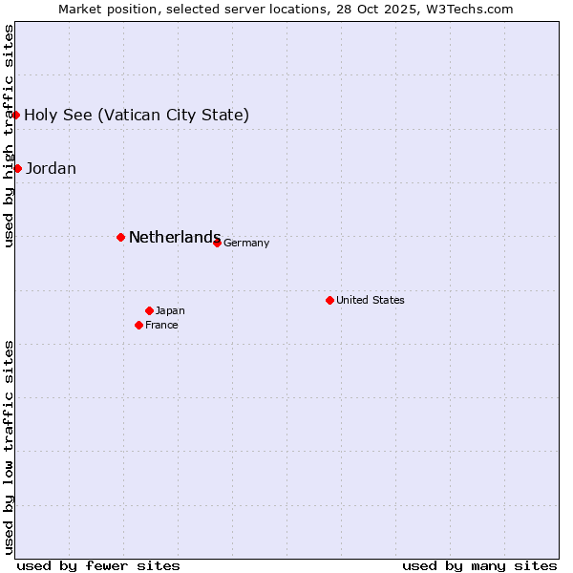Click the 'United States' label
Image resolution: width=573 pixels, height=573 pixels.
tap(371, 300)
